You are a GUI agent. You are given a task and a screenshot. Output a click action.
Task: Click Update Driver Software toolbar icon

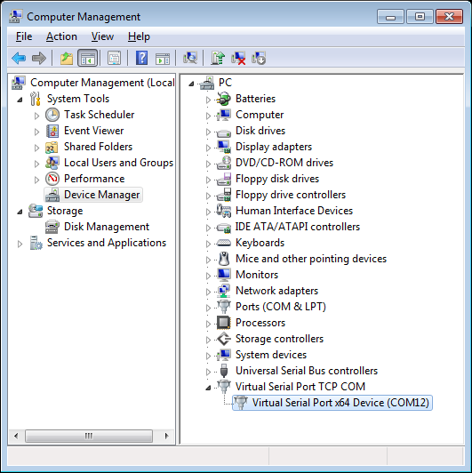pos(218,58)
